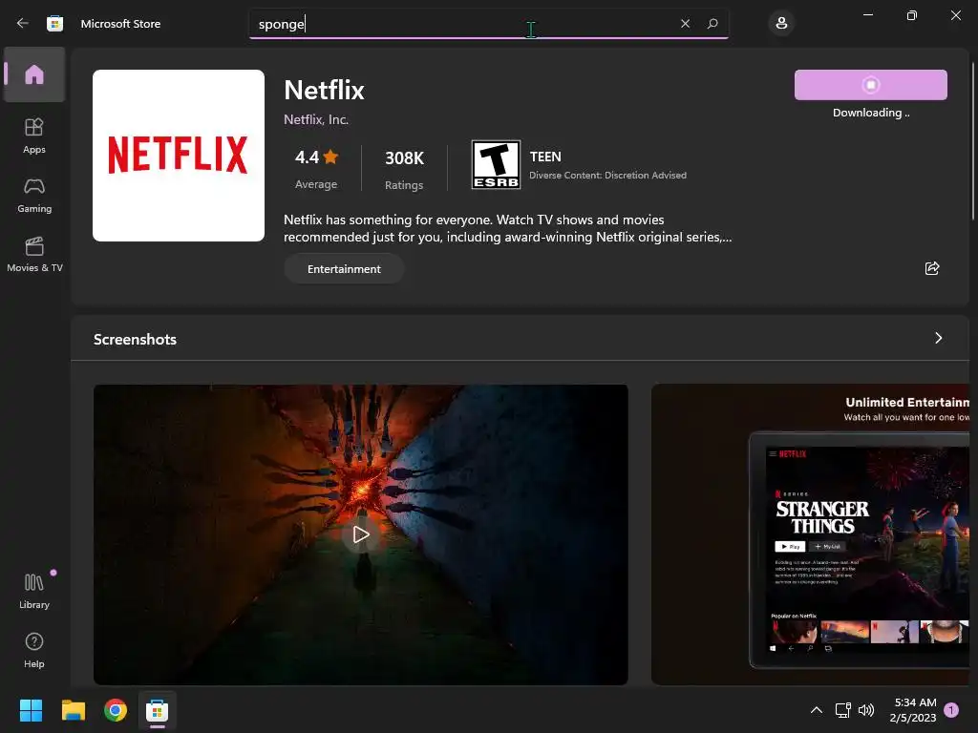This screenshot has height=733, width=978.
Task: Open the Library
Action: (x=34, y=591)
